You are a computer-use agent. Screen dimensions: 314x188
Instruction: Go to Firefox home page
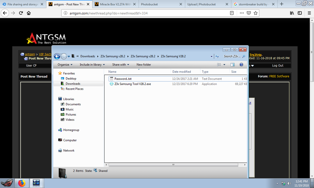pyautogui.click(x=29, y=13)
